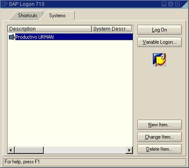
Task: Click the Log On button
Action: coord(160,30)
